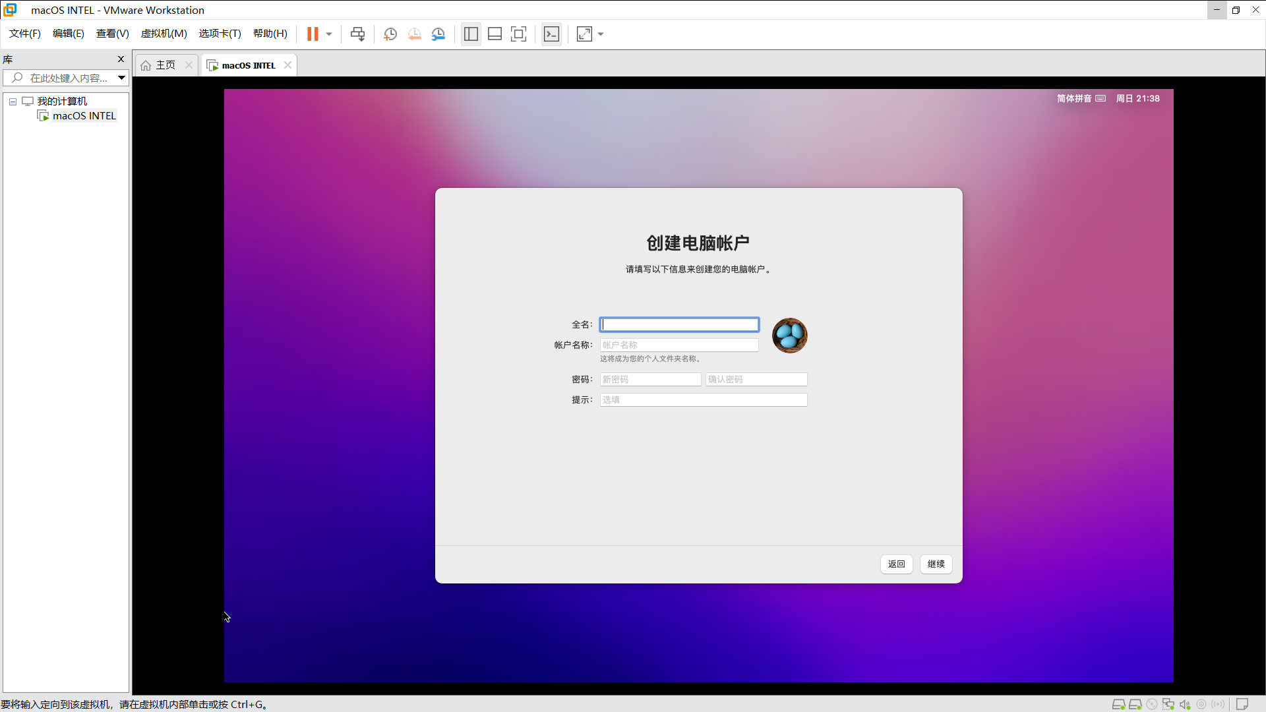
Task: Pause the virtual machine with the orange button
Action: pos(313,34)
